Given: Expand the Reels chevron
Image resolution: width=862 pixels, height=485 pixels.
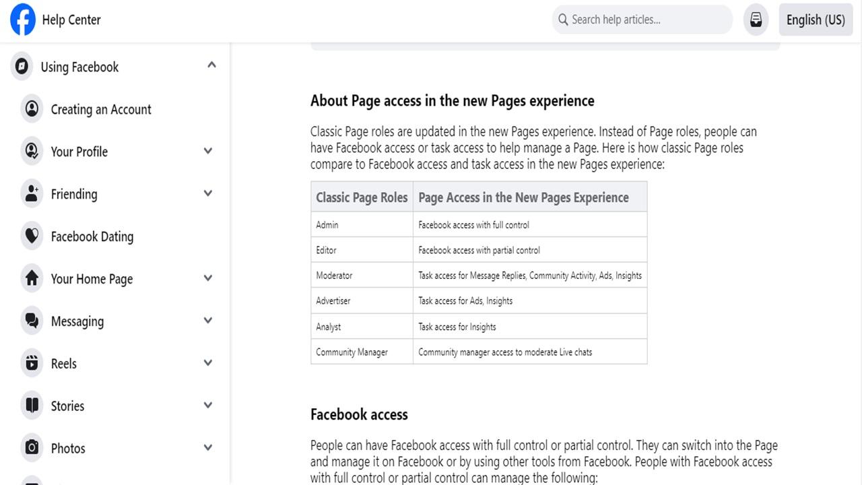Looking at the screenshot, I should tap(208, 363).
